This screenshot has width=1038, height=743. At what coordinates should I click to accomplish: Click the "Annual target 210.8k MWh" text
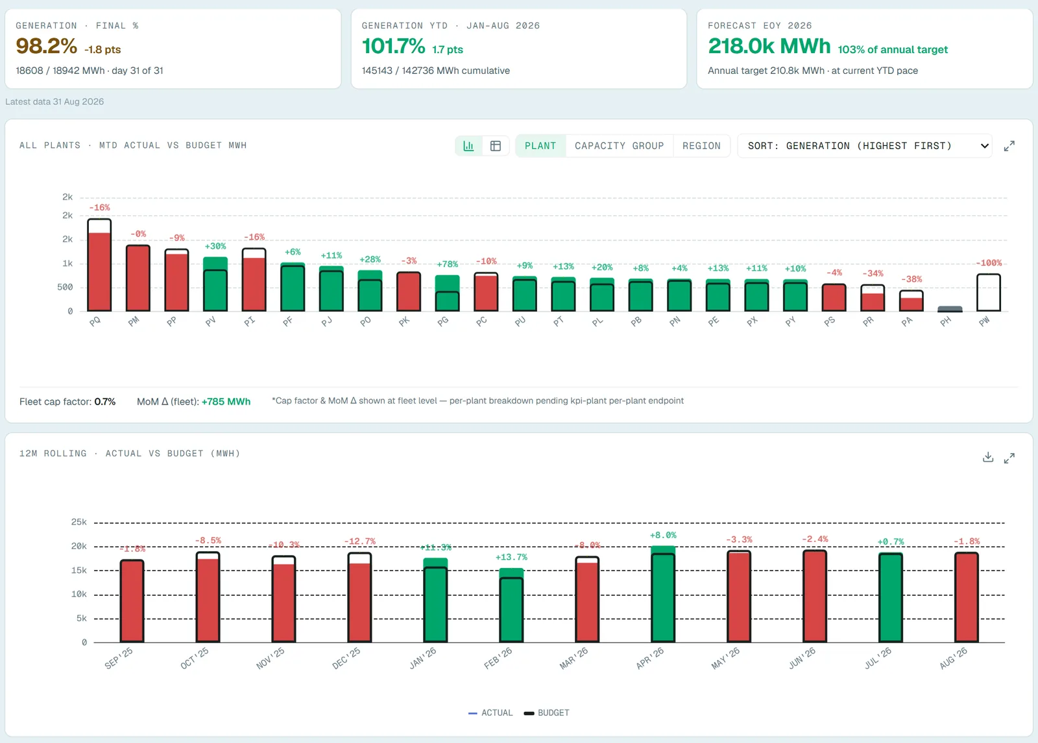coord(766,71)
